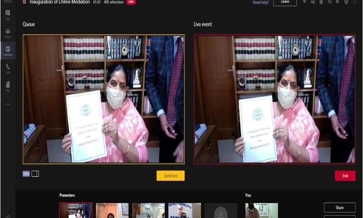
Task: Select the presenter thumbnail with no video
Action: pos(221,210)
